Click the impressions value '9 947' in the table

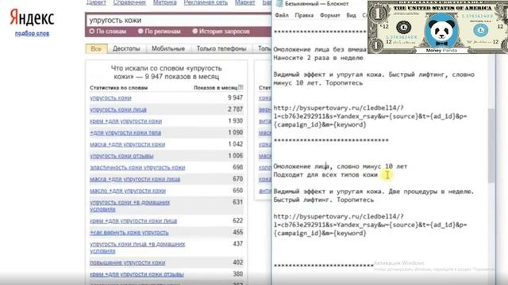(x=235, y=97)
